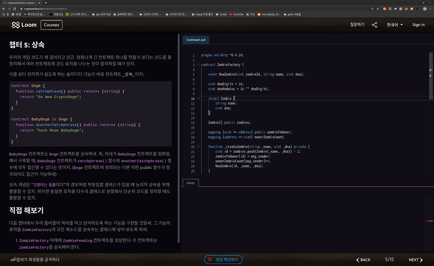
Task: Open the lesson menu hamburger icon
Action: point(13,260)
